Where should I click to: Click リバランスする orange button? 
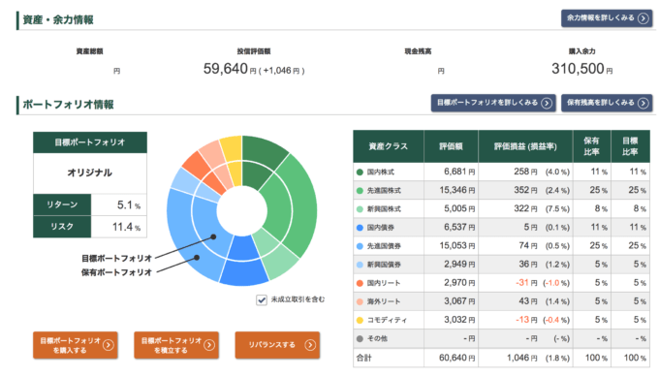click(277, 345)
